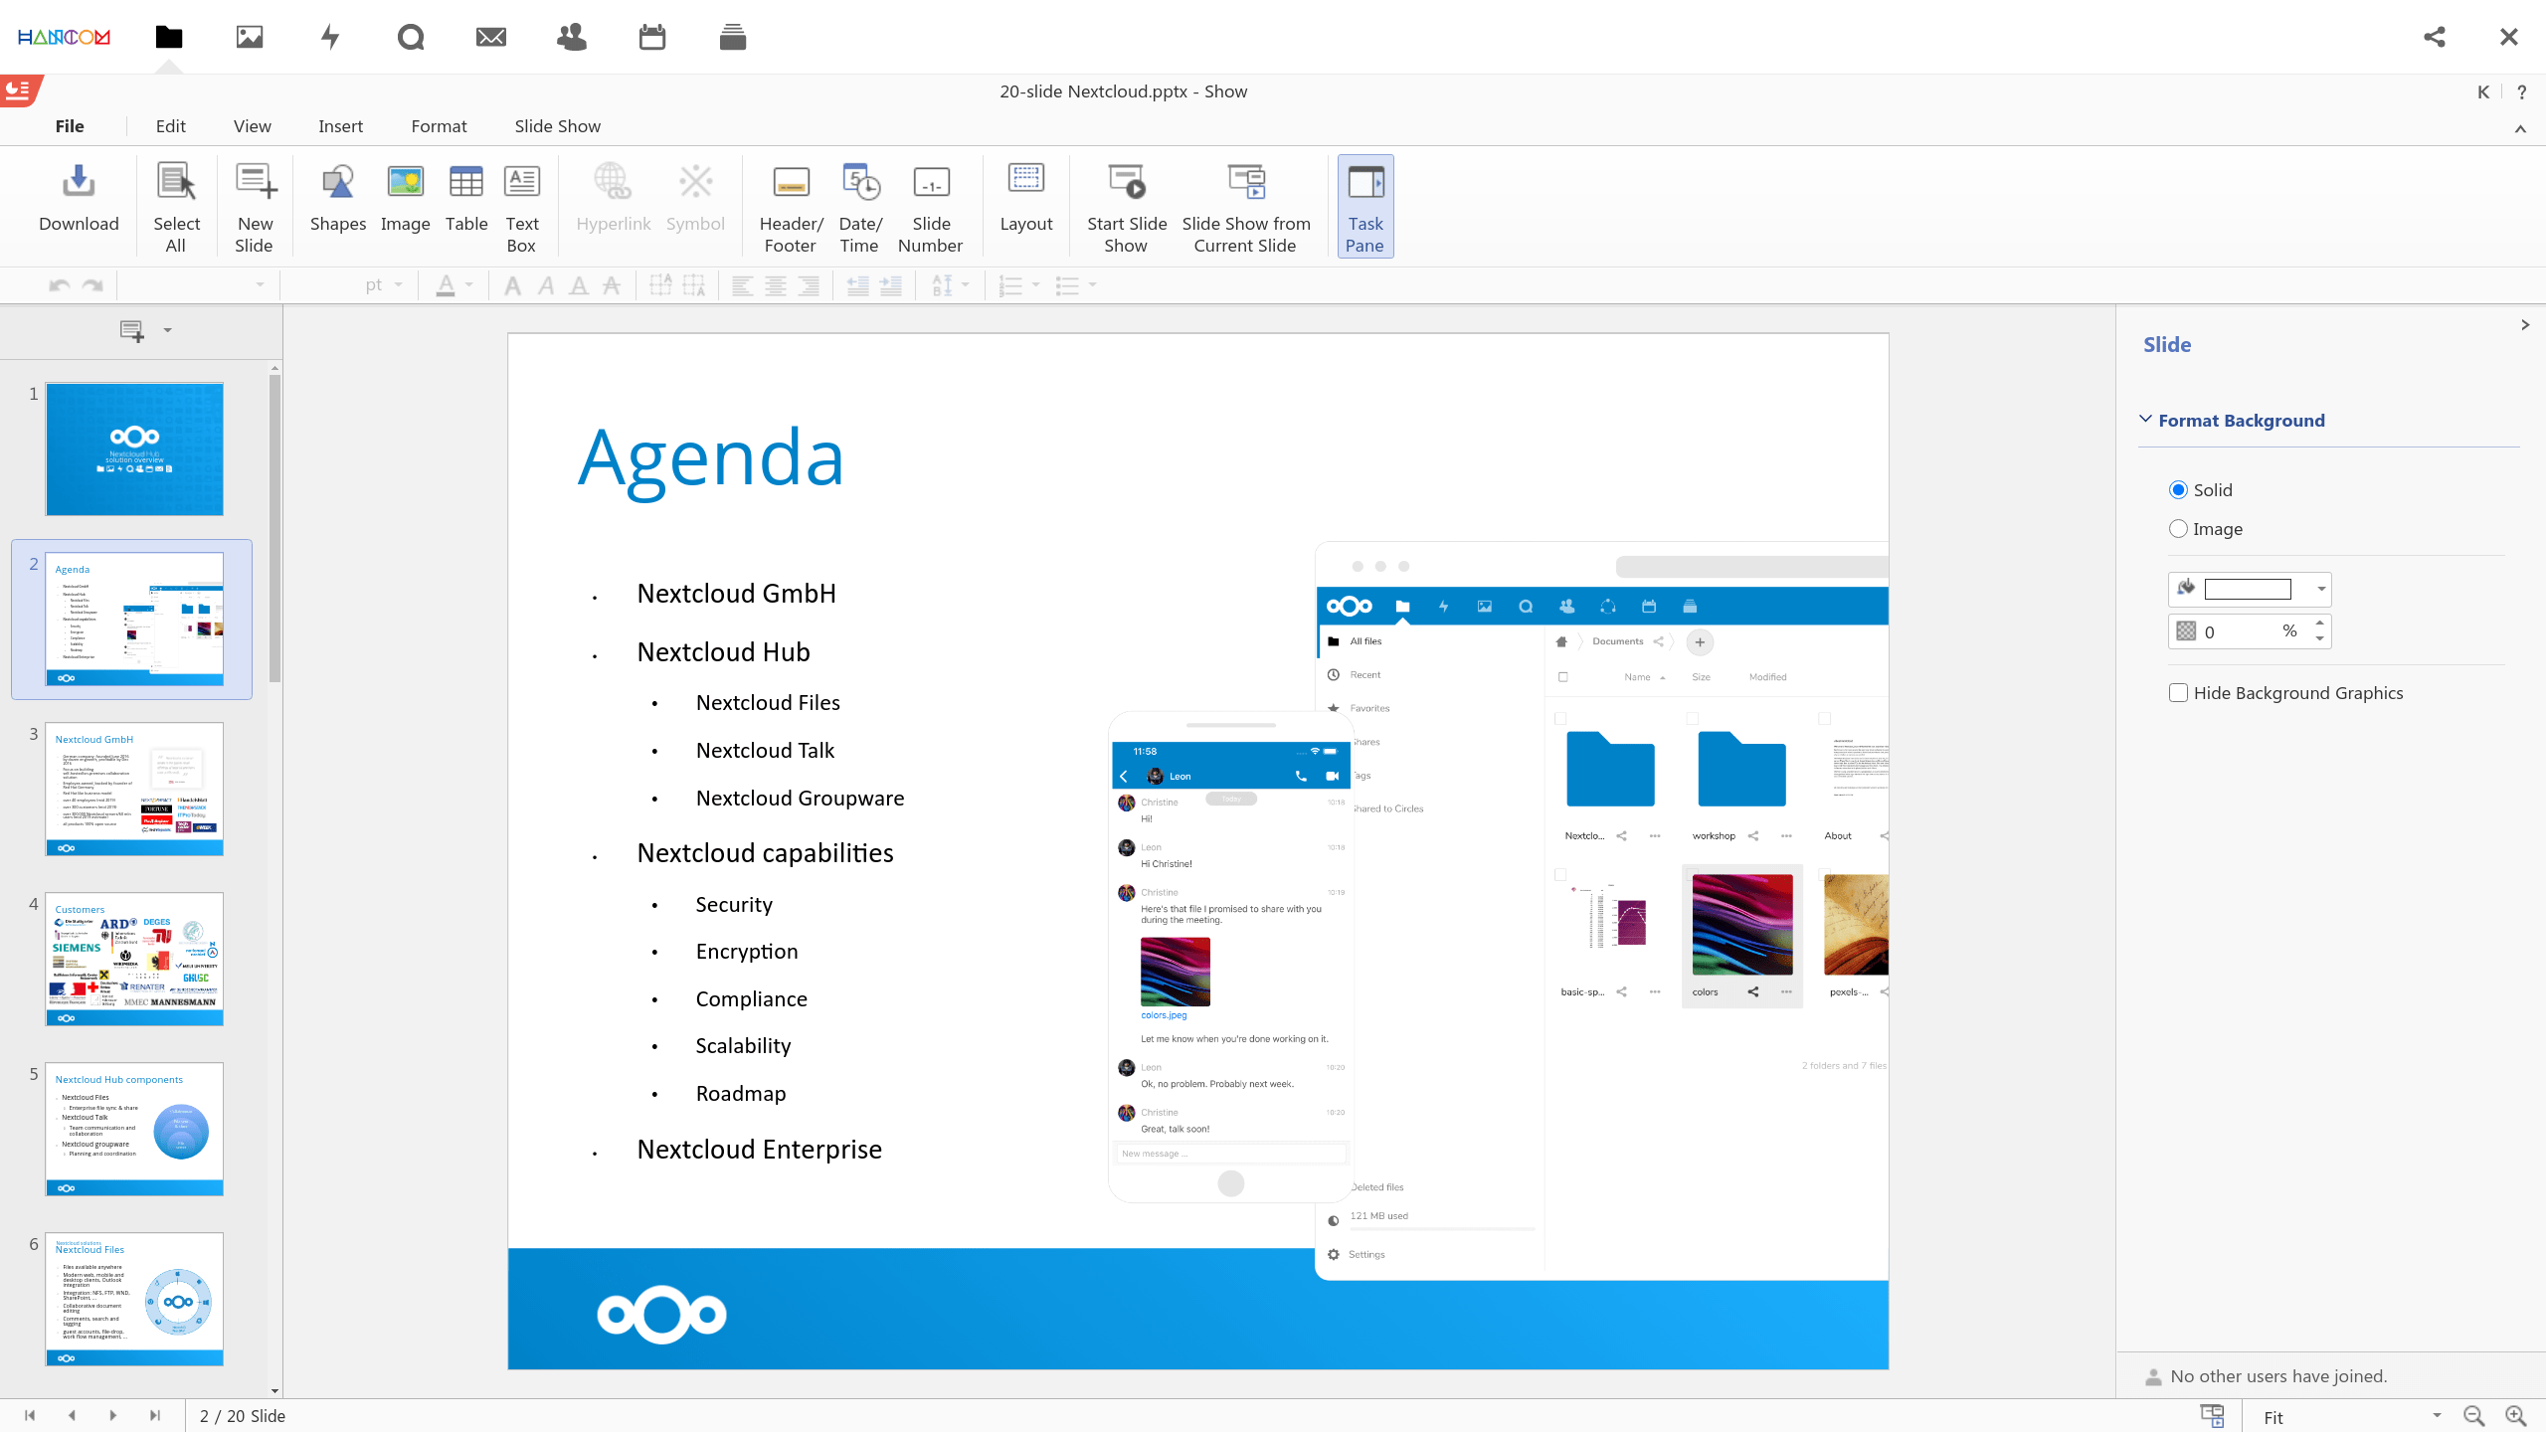Image resolution: width=2546 pixels, height=1432 pixels.
Task: Open the Format menu
Action: click(x=439, y=126)
